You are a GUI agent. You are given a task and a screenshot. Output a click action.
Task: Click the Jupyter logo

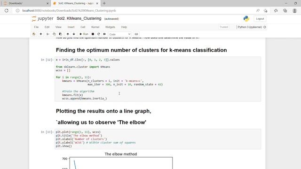click(42, 19)
